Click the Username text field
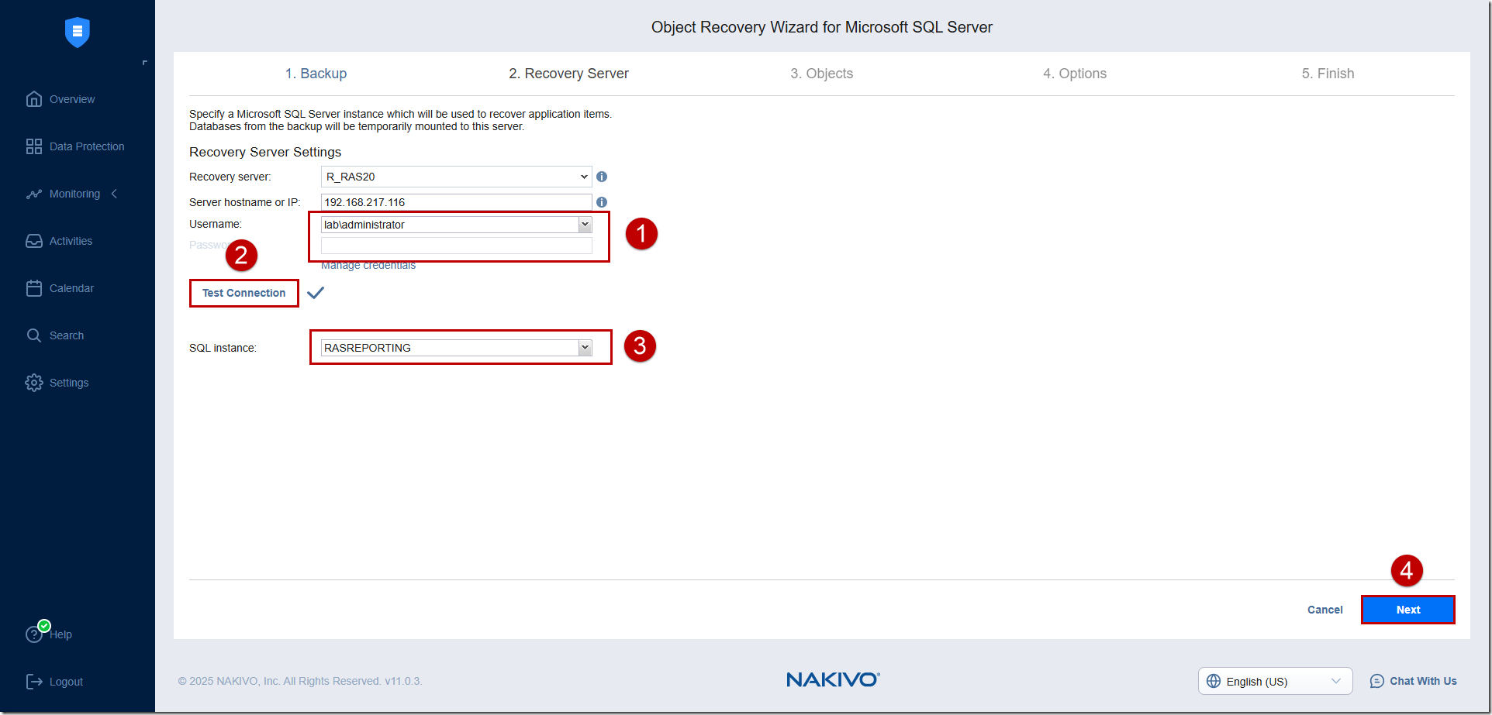The image size is (1492, 715). point(450,225)
